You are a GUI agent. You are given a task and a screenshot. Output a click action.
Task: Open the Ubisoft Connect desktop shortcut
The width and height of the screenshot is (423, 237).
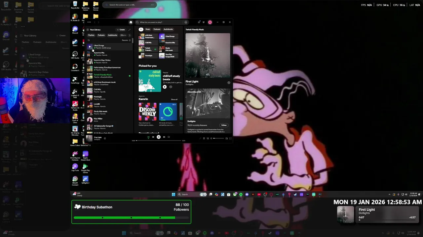[75, 181]
